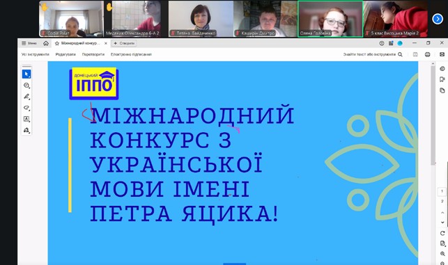
Task: Select Медяник Олександра 6-А participant video
Action: [x=136, y=19]
